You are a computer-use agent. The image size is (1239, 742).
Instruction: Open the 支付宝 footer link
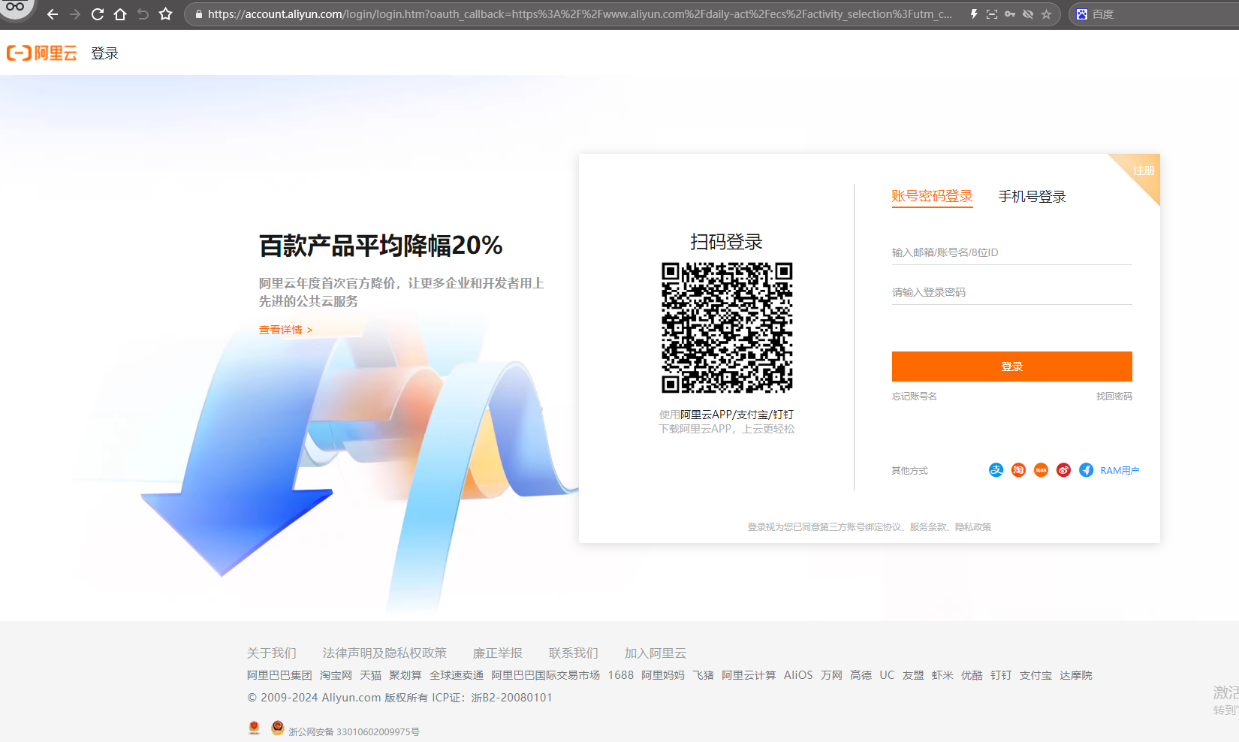(x=1036, y=675)
